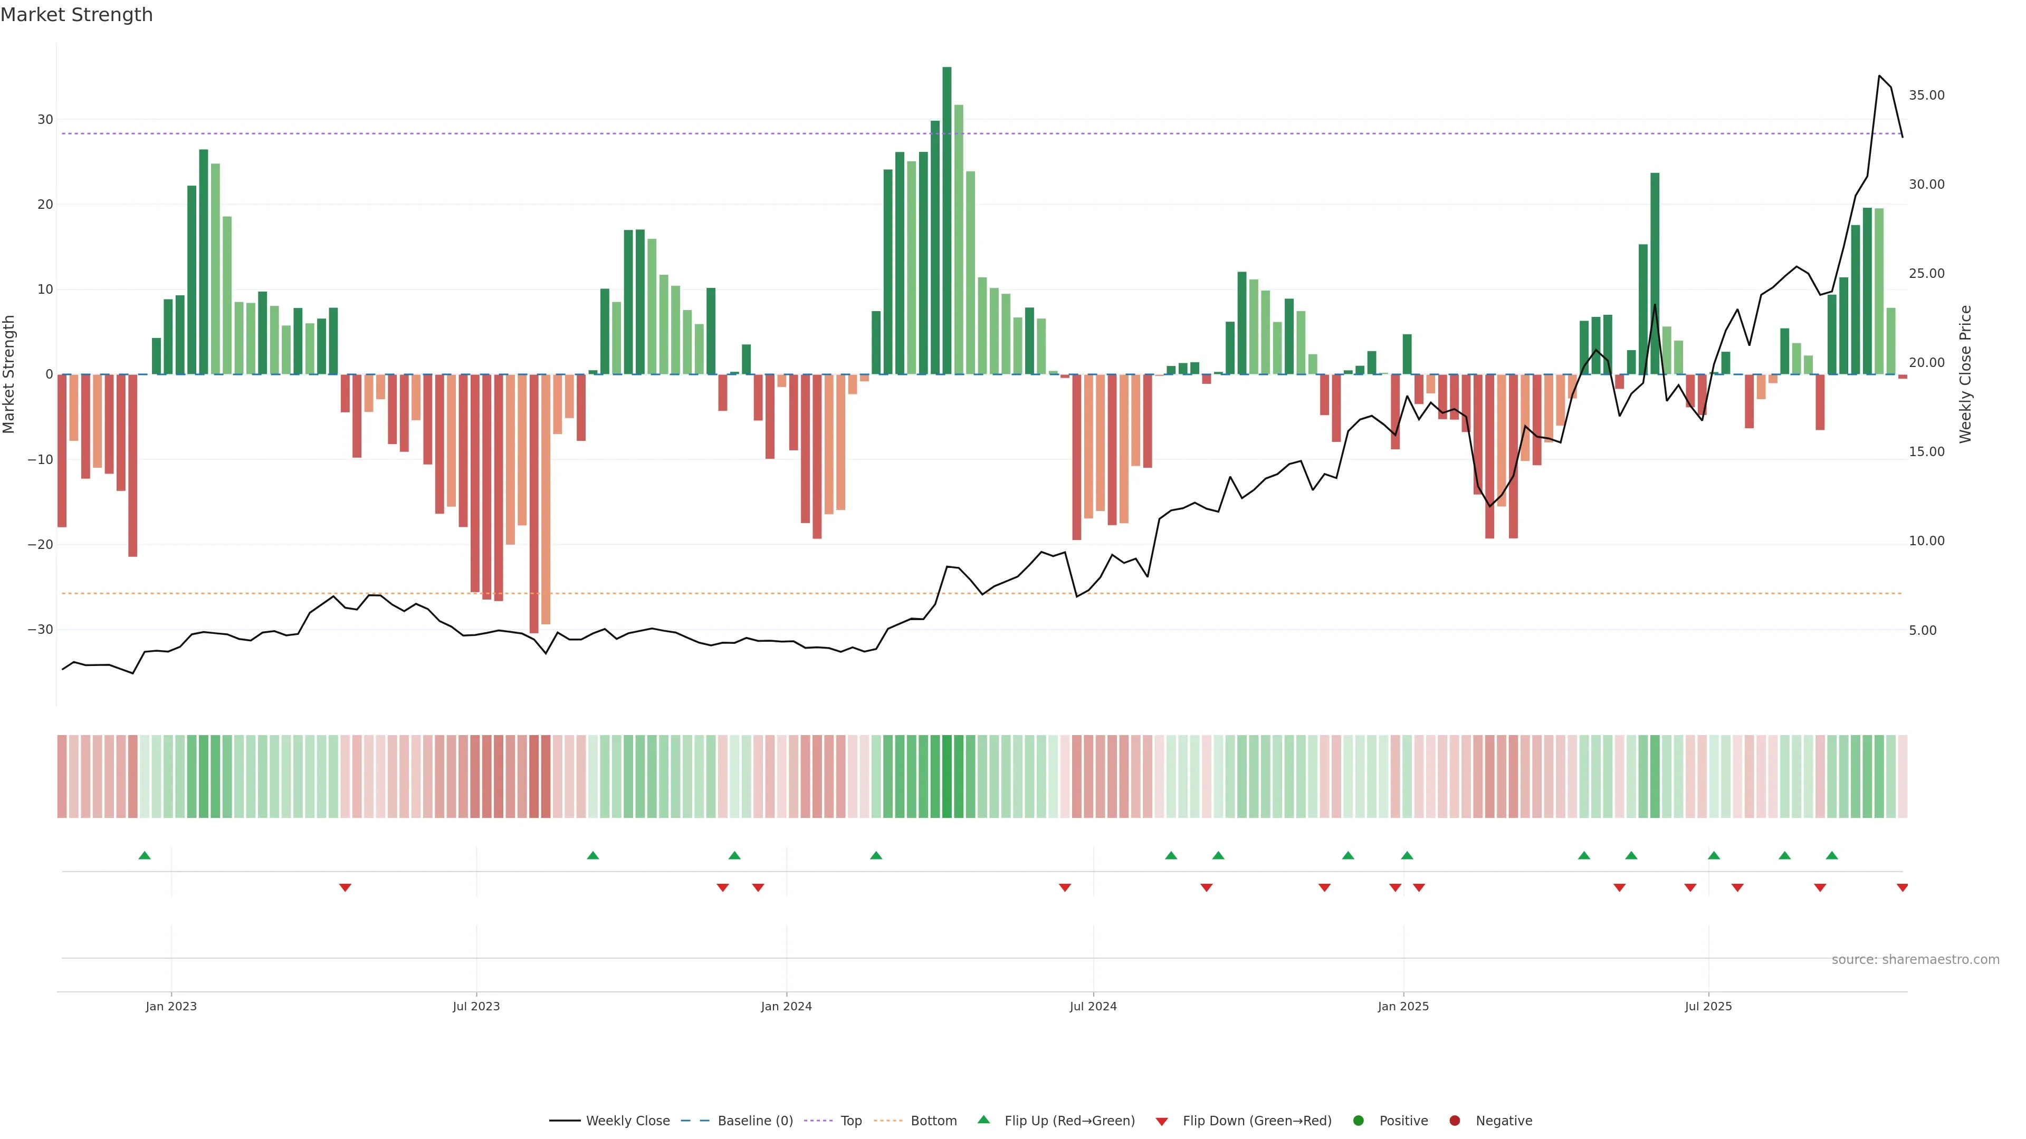This screenshot has height=1139, width=2026.
Task: Click the dark red Negative legend dot
Action: pyautogui.click(x=1454, y=1120)
